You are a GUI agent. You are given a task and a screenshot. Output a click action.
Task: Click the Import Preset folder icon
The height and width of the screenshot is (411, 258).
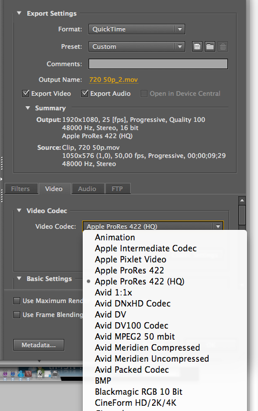point(210,46)
